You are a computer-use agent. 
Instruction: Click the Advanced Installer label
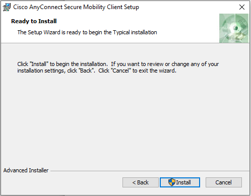[26, 170]
